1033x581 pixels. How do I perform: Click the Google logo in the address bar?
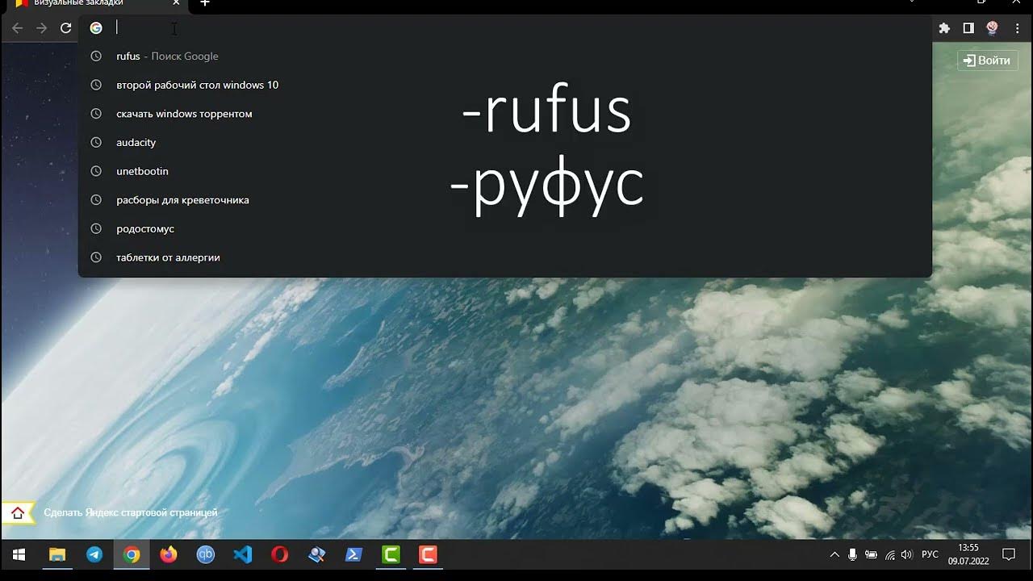(x=96, y=27)
